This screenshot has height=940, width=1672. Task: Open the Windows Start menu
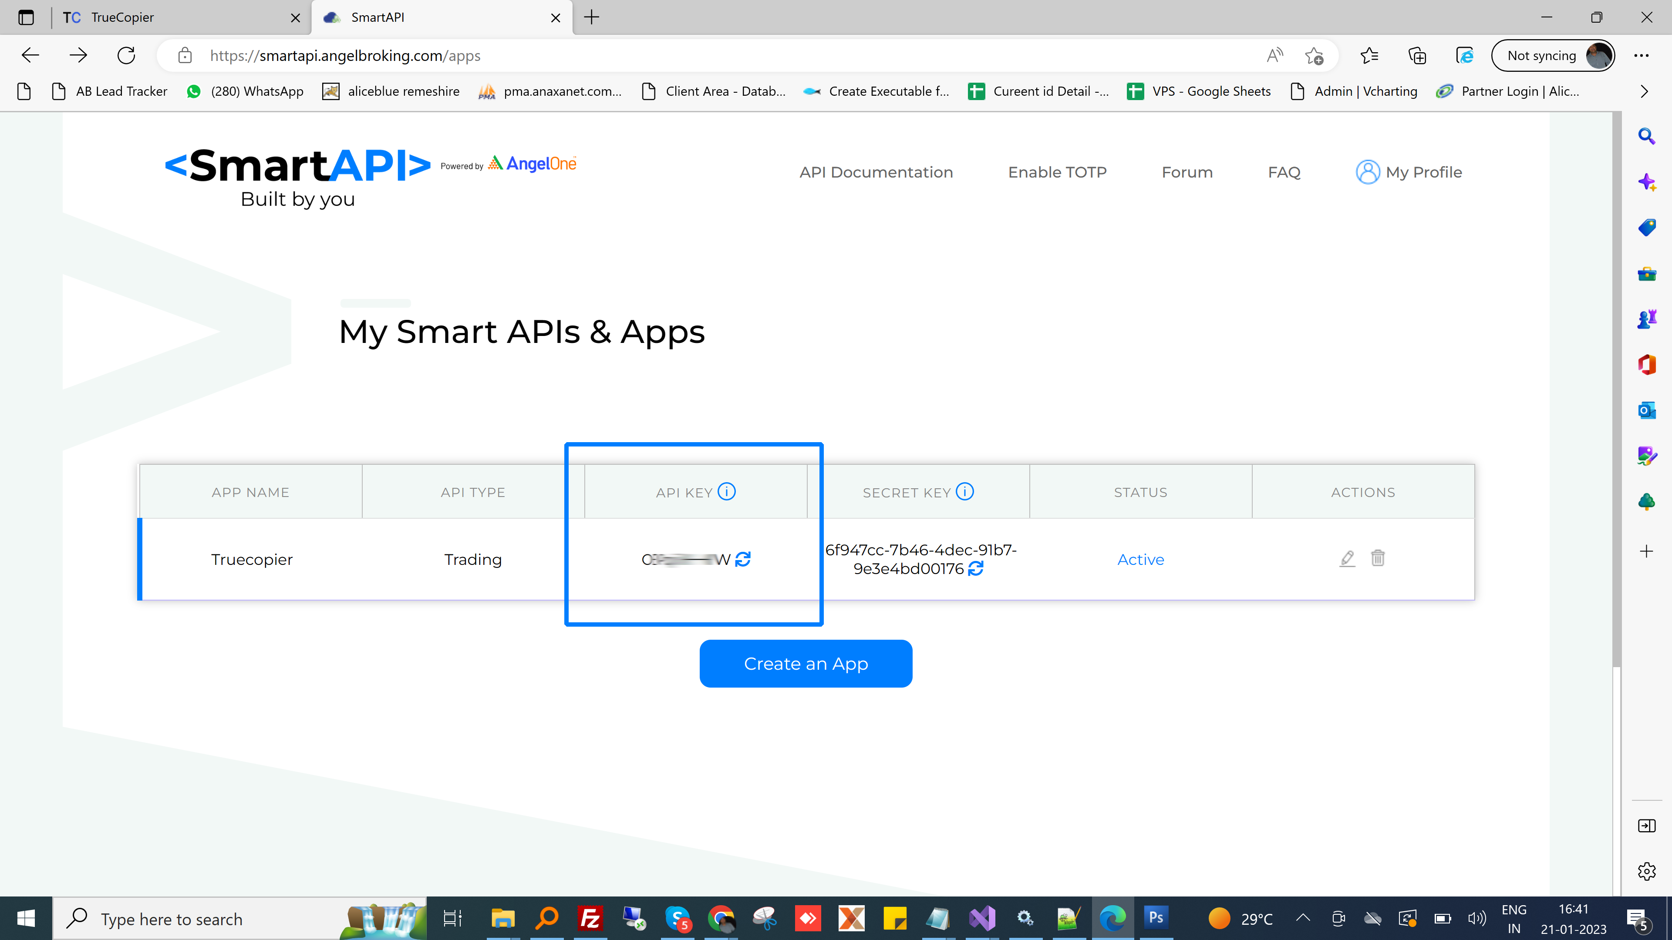click(x=26, y=919)
